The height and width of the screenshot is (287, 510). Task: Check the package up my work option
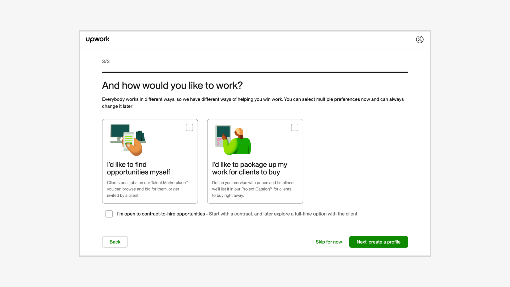295,127
